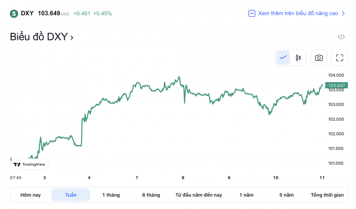Click the embed code icon
Image resolution: width=356 pixels, height=209 pixels.
341,37
